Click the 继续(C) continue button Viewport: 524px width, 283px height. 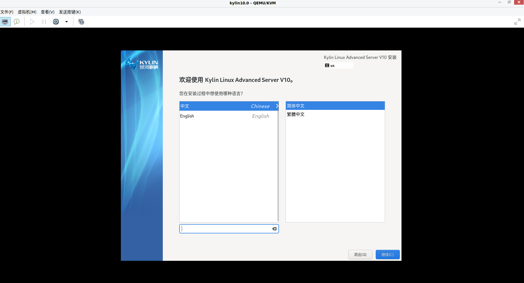pyautogui.click(x=388, y=255)
